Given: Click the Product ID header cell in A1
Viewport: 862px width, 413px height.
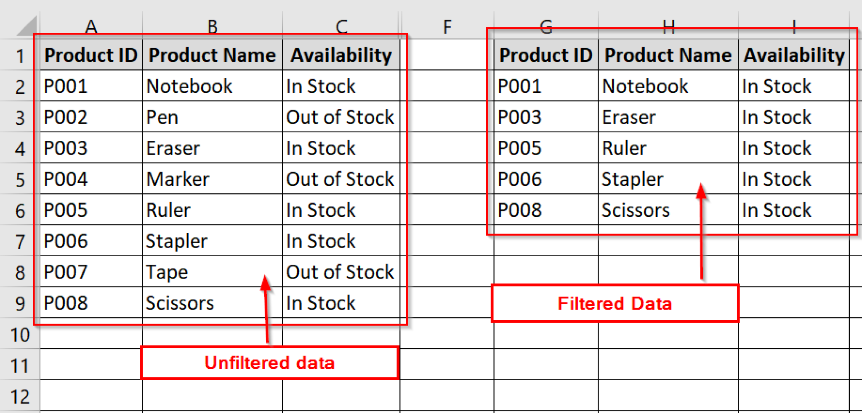Looking at the screenshot, I should (90, 55).
